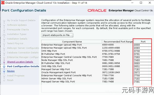Edit Managed Server Http SSL Port field 7301

143,82
